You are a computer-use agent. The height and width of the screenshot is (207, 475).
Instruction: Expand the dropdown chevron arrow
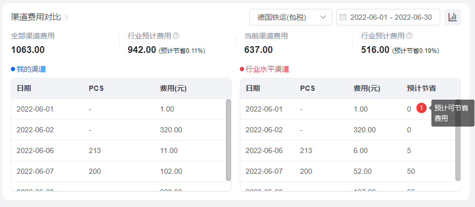point(323,17)
